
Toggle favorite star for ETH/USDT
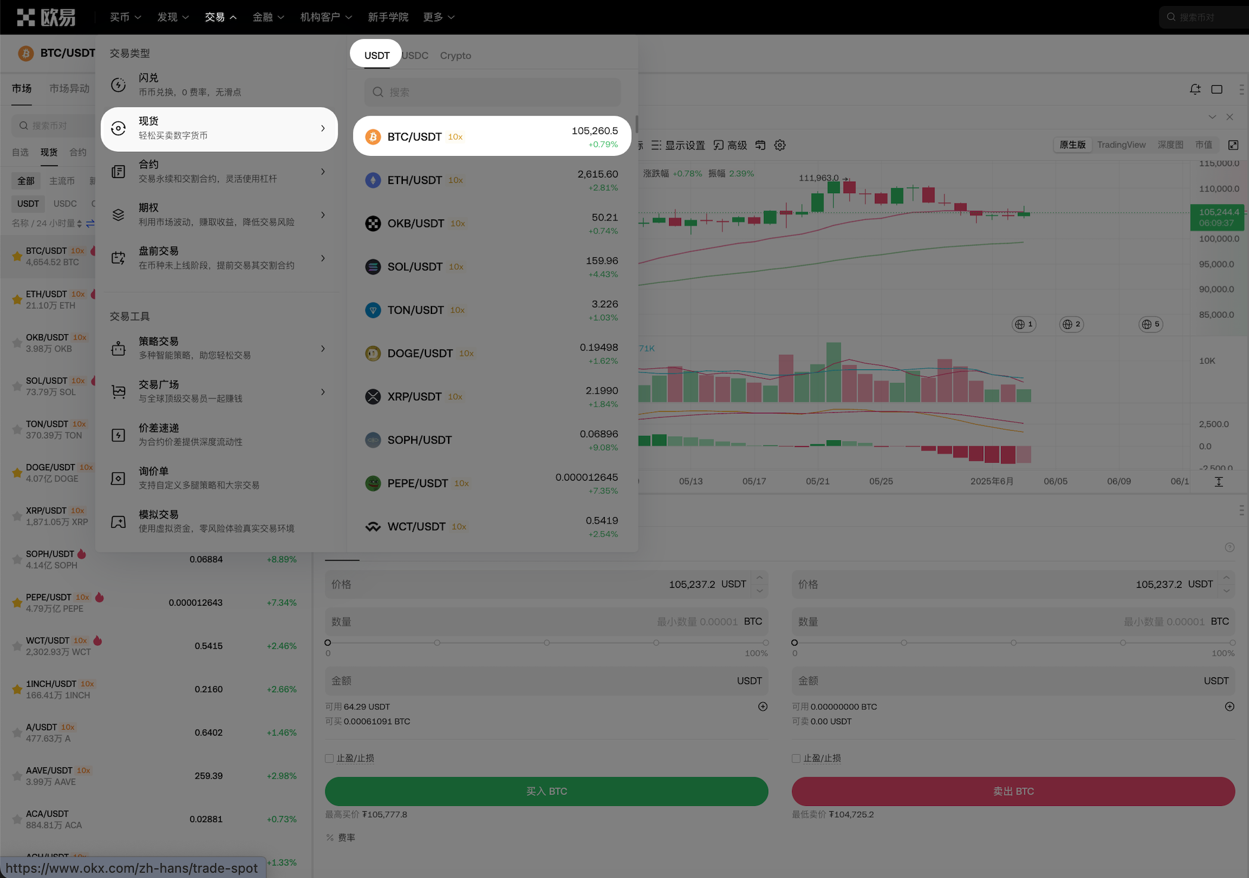click(17, 300)
